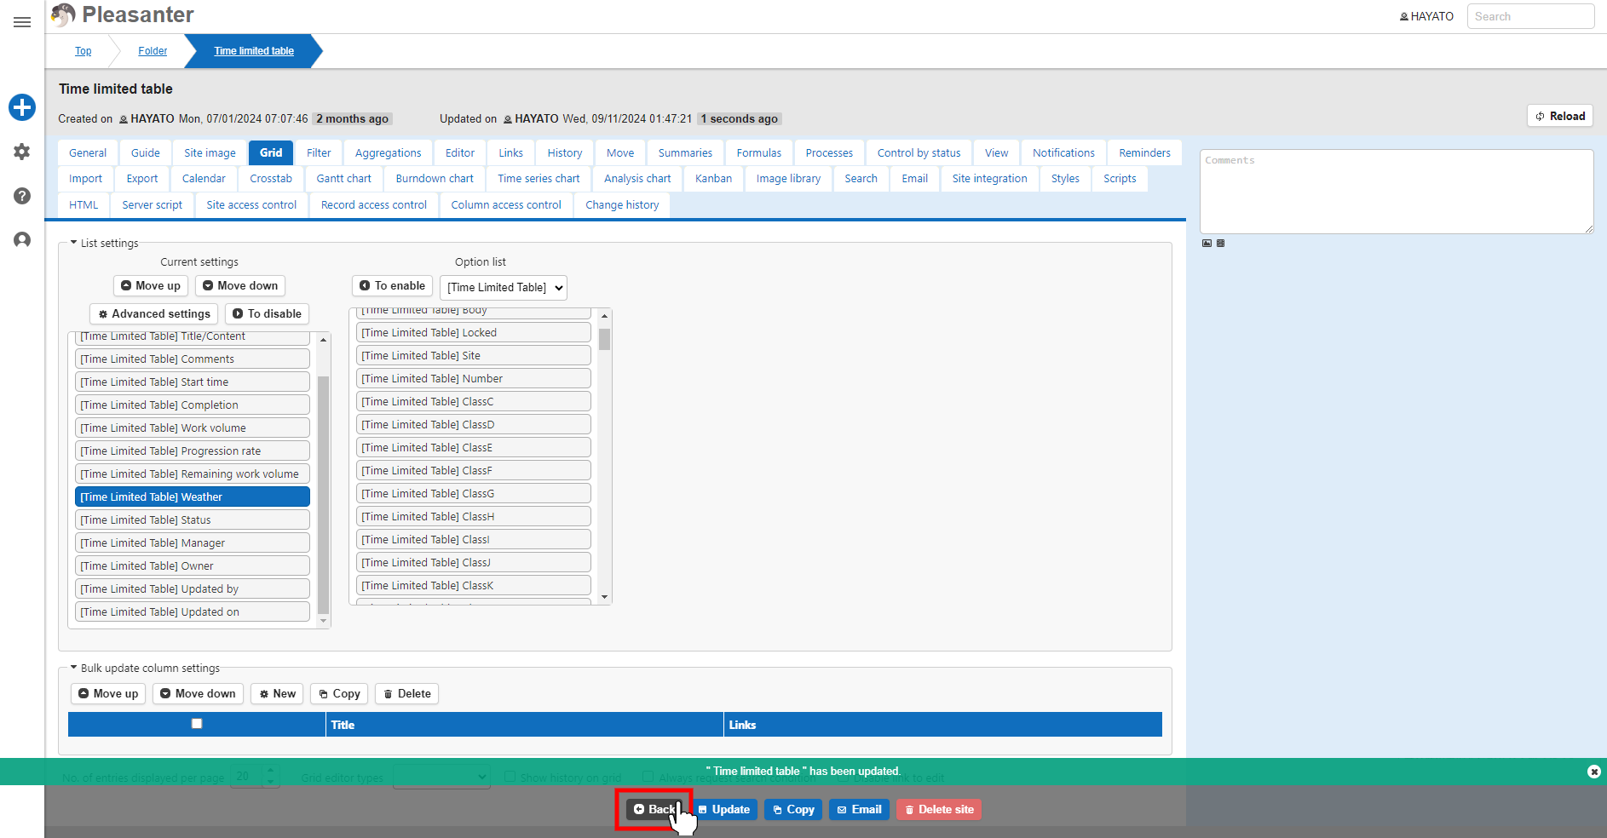
Task: Open the hamburger navigation menu
Action: [x=22, y=22]
